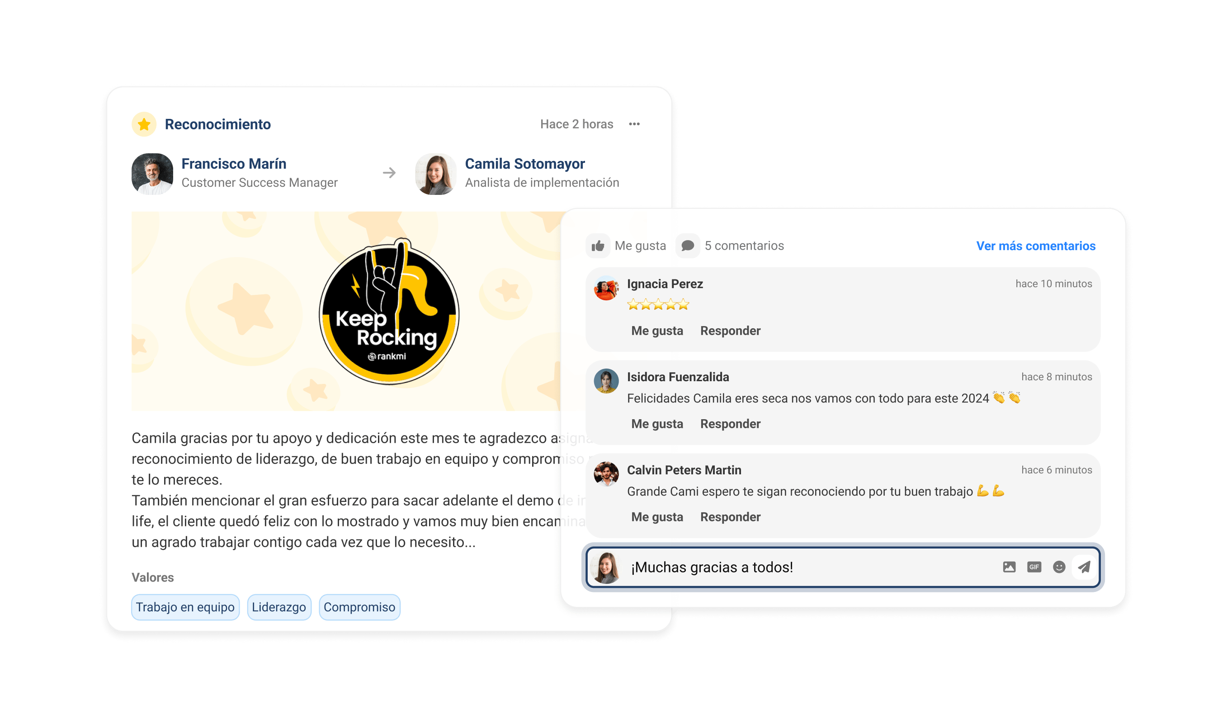Reply to Ignacia Perez's comment
This screenshot has width=1232, height=719.
tap(730, 331)
